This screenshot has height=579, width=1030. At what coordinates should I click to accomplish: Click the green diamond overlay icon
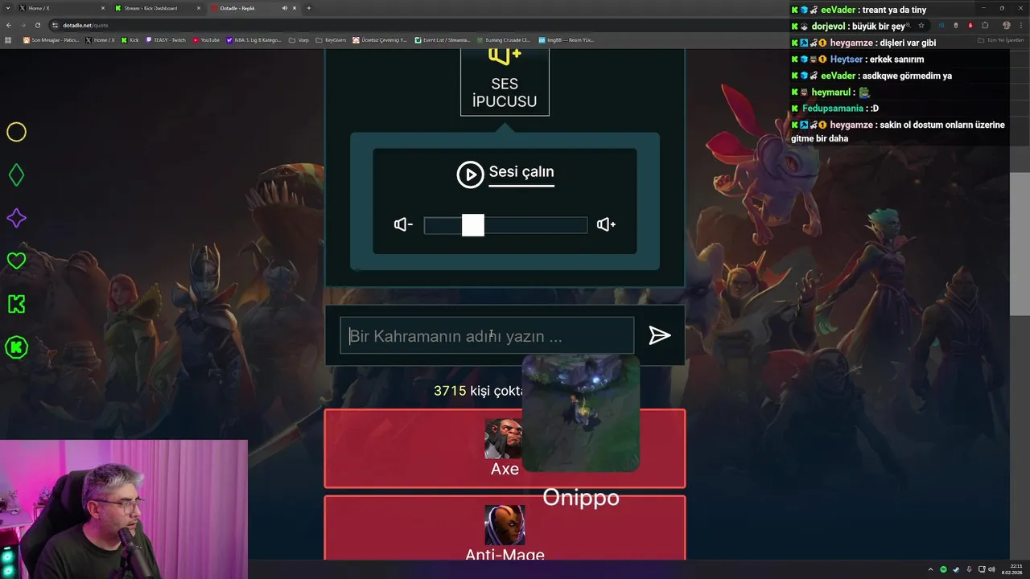pyautogui.click(x=16, y=175)
